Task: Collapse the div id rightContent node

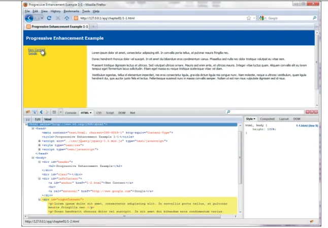Action: (39, 199)
